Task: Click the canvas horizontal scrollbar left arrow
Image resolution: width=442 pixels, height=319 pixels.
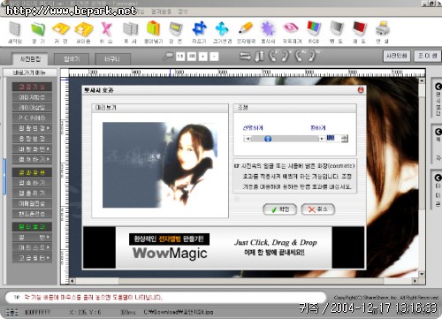Action: click(x=72, y=281)
